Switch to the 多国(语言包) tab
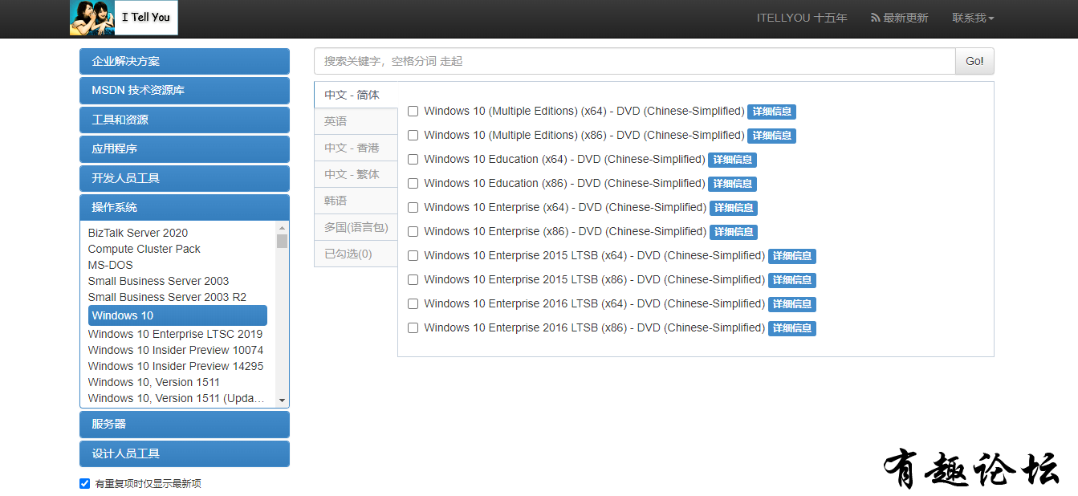 click(x=356, y=227)
